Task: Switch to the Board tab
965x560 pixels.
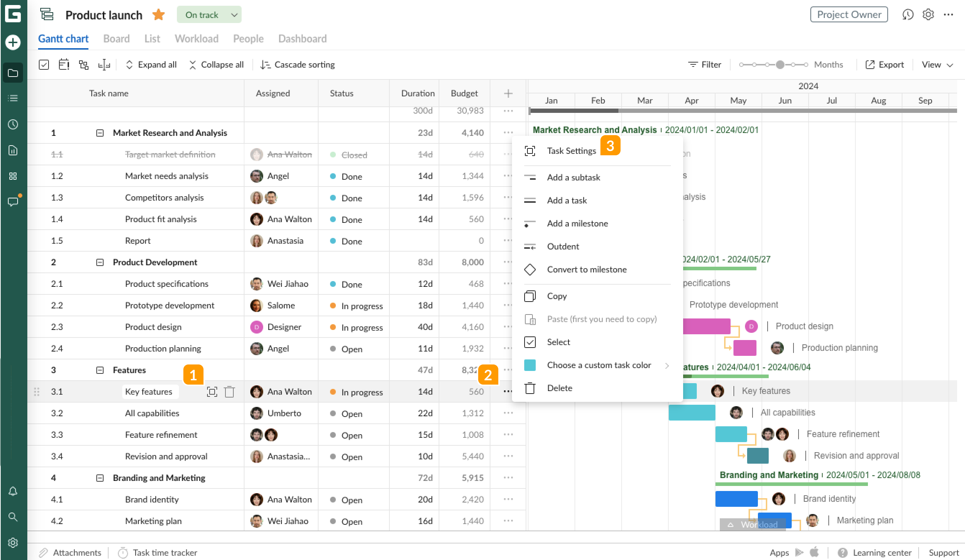Action: [x=116, y=39]
